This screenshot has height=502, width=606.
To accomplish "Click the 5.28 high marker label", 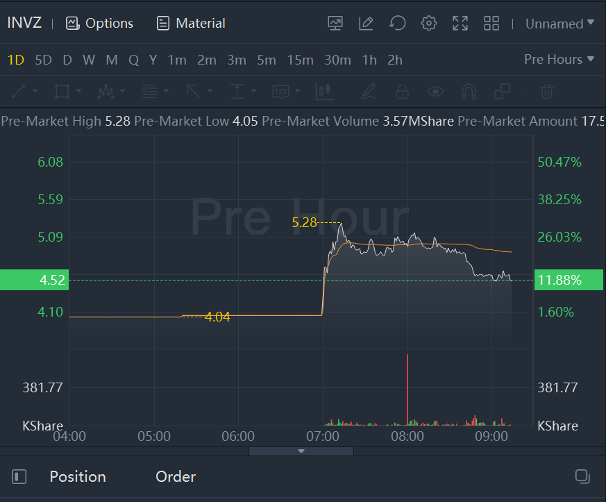I will (x=305, y=223).
